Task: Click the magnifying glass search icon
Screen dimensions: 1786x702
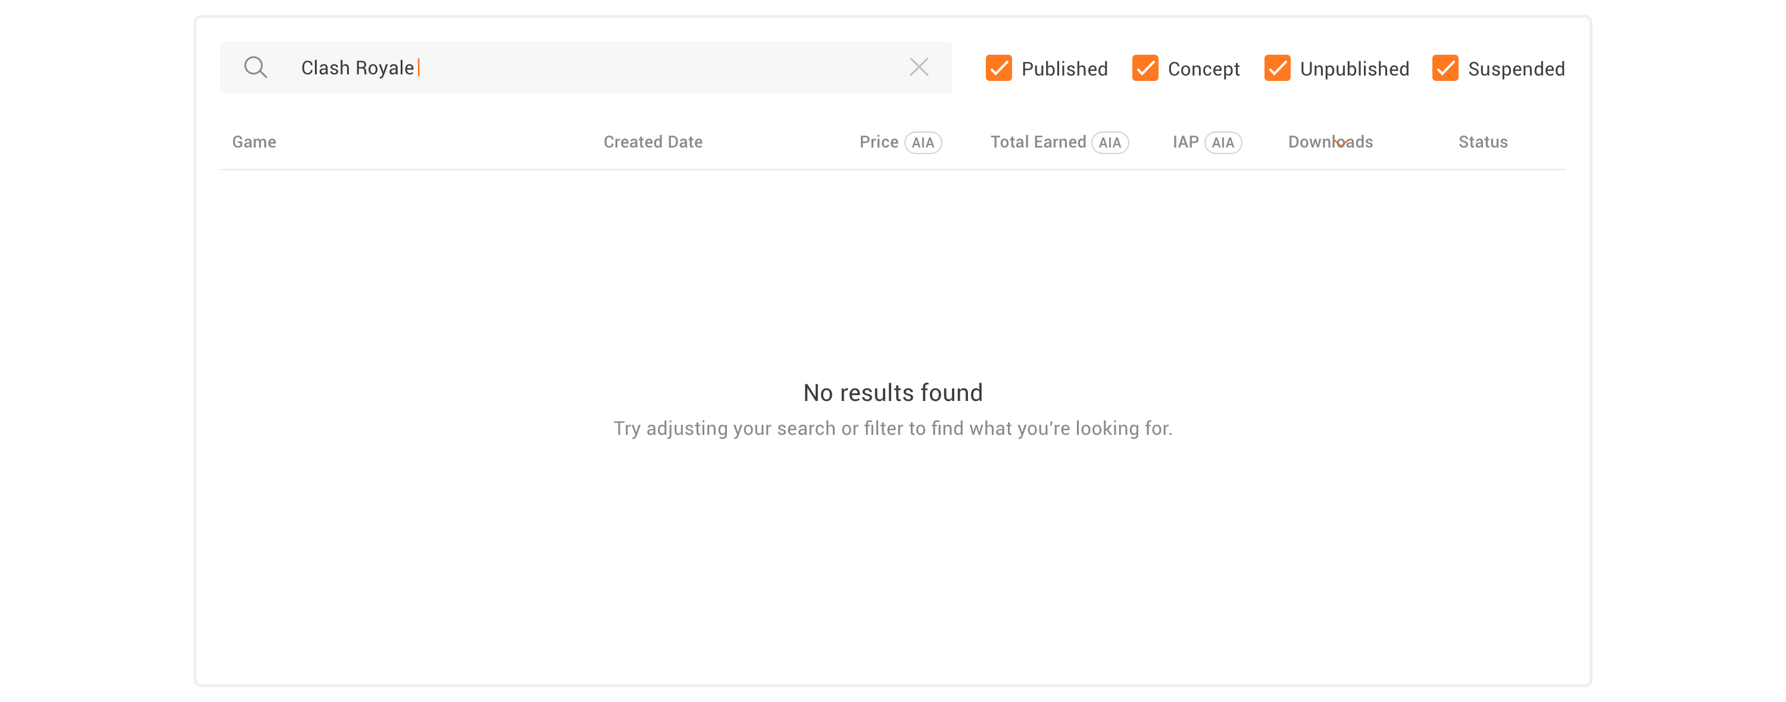Action: pyautogui.click(x=255, y=67)
